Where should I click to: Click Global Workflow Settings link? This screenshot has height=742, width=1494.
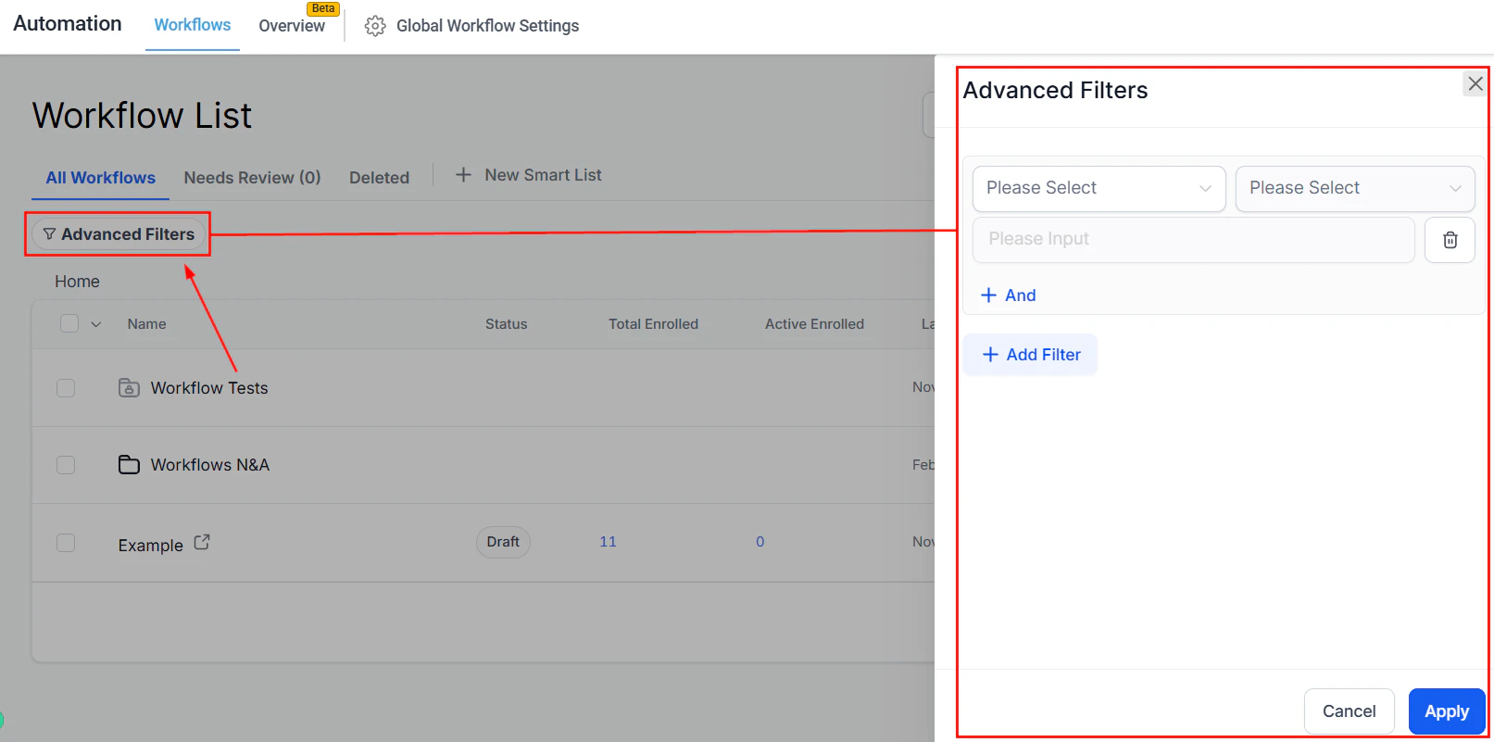pyautogui.click(x=487, y=26)
